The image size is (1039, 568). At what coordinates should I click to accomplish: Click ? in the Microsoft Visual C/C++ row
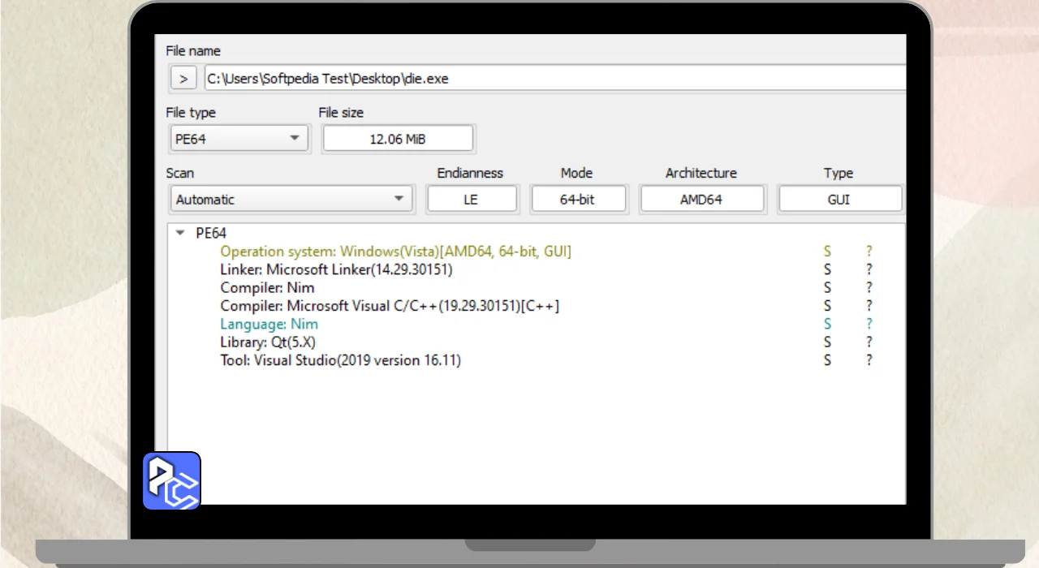[x=869, y=306]
